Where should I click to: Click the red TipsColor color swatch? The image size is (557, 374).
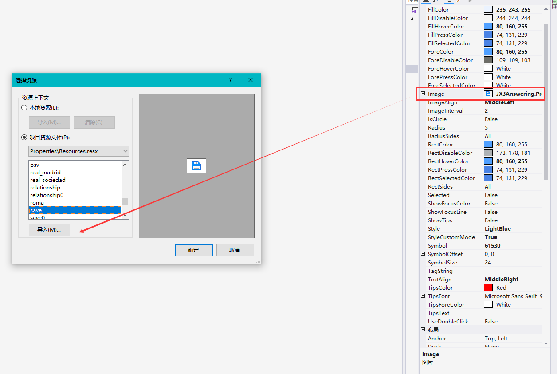(488, 287)
